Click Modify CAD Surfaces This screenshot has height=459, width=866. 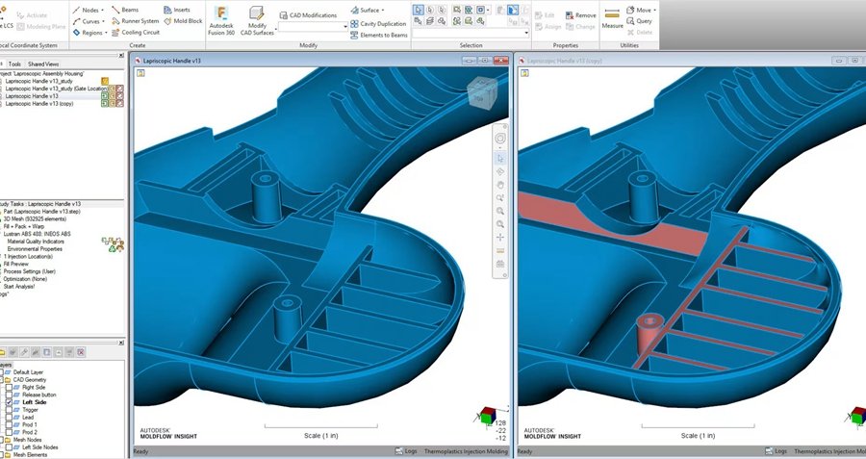coord(257,21)
